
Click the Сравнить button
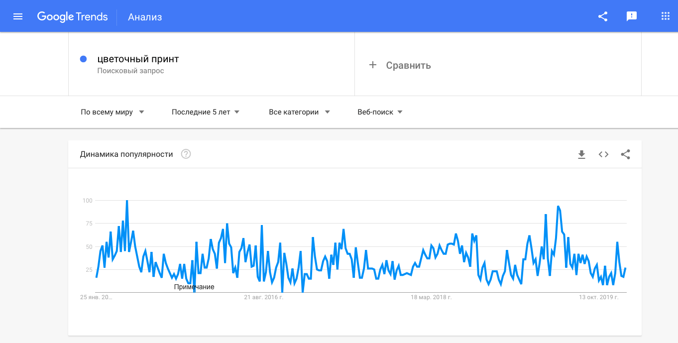pos(408,65)
